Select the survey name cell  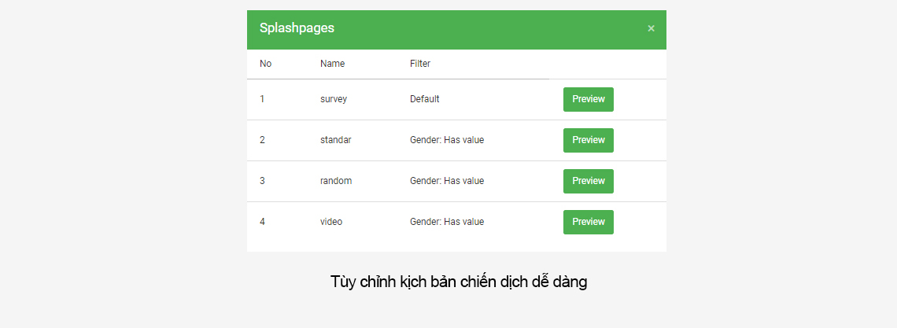334,99
